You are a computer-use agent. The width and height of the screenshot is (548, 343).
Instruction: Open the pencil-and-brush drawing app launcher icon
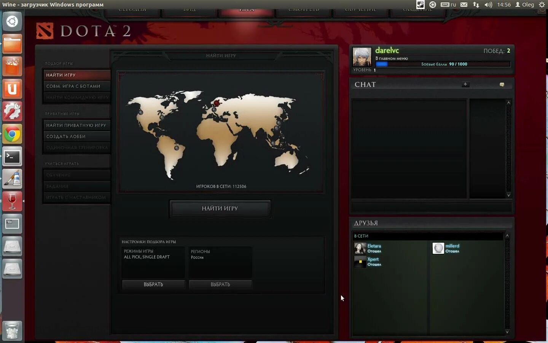tap(12, 179)
